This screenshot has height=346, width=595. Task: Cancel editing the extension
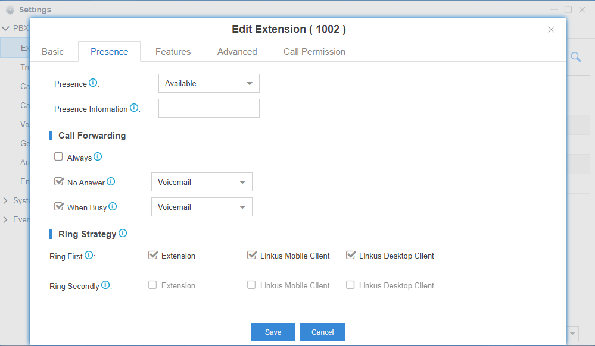pos(322,332)
